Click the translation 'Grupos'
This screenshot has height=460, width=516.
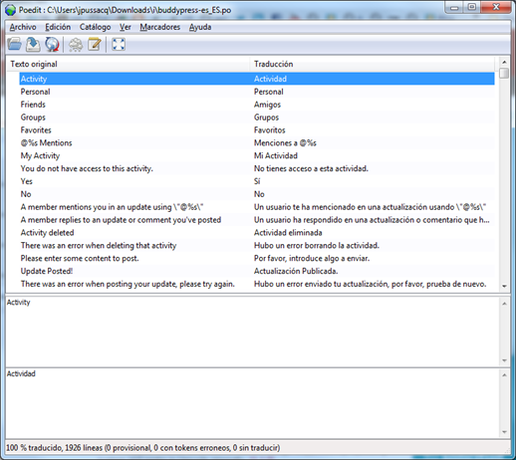[x=266, y=117]
